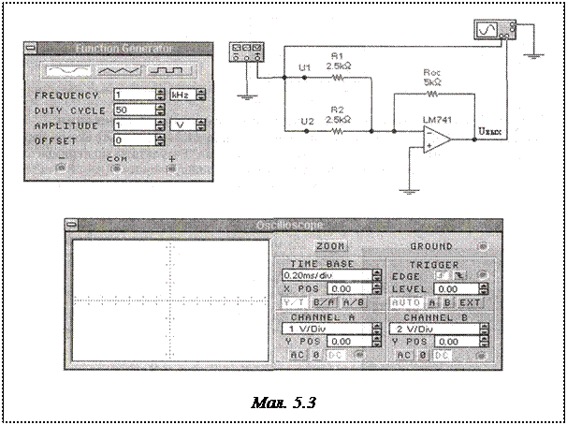
Task: Click the U1 node connector
Action: pos(304,77)
